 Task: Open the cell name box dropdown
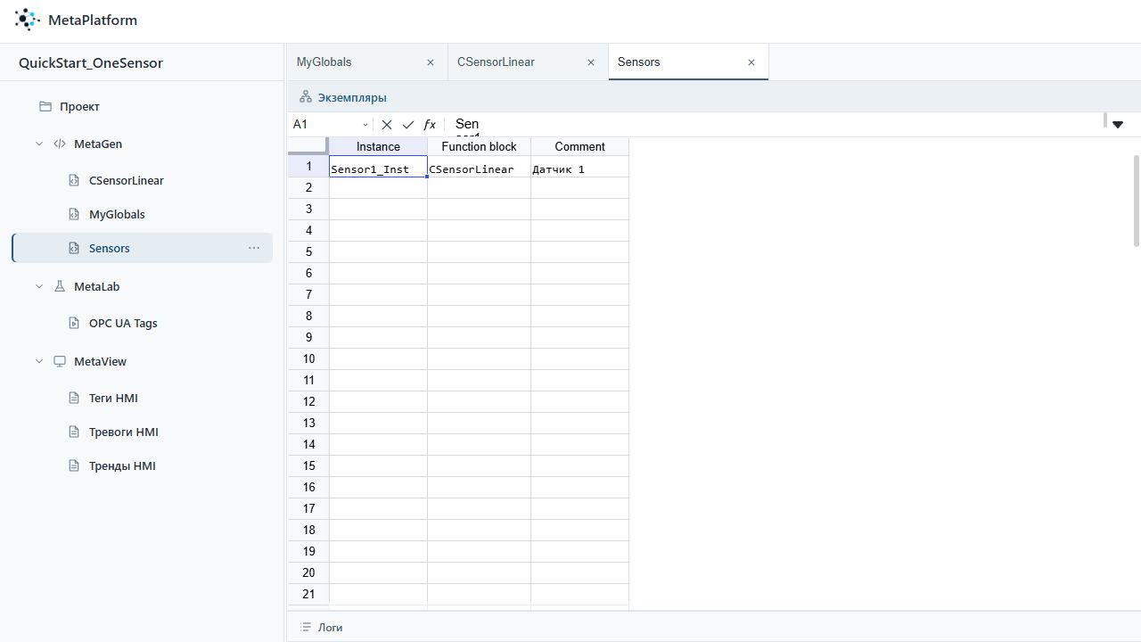click(x=365, y=125)
